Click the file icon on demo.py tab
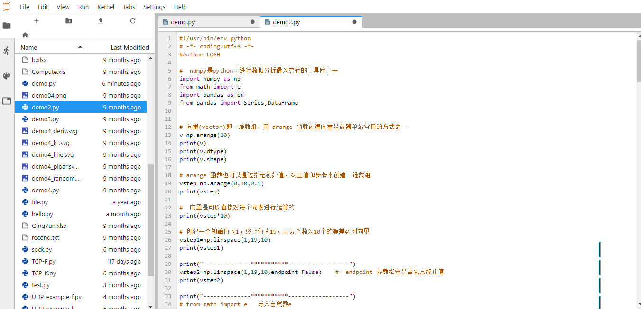 coord(166,22)
